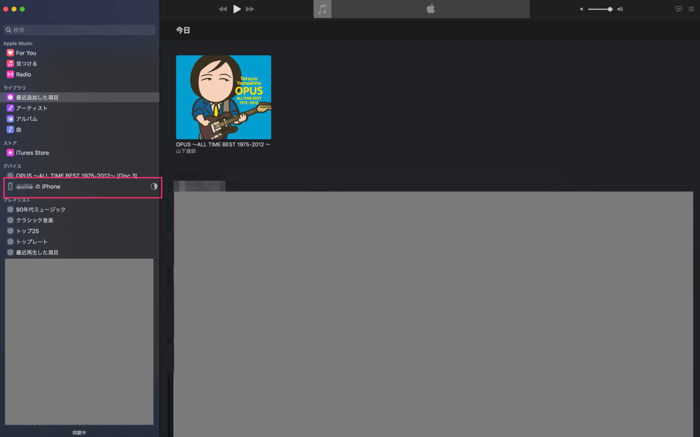
Task: Select the OPUS Disc 3 CD device
Action: coord(80,176)
